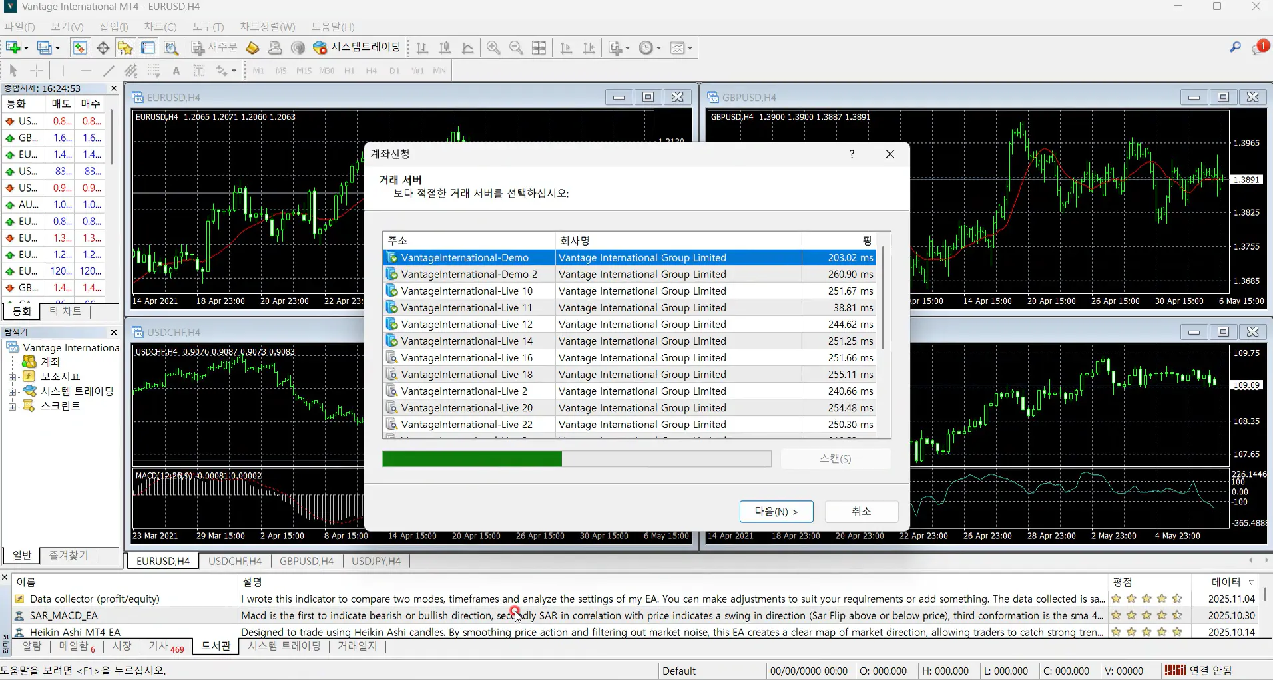Toggle 시스템트레이딩 auto trading button

pos(357,47)
